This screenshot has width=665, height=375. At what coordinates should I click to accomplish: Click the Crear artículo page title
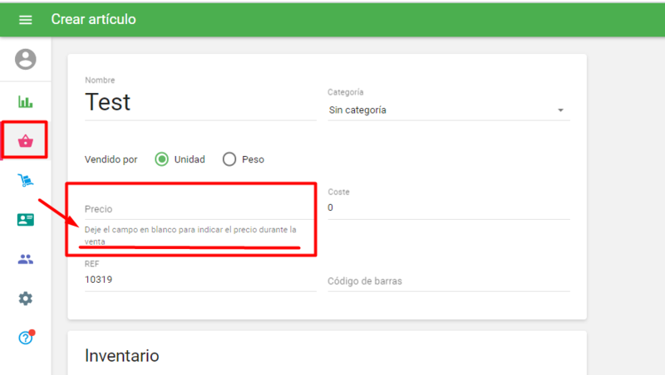click(93, 19)
